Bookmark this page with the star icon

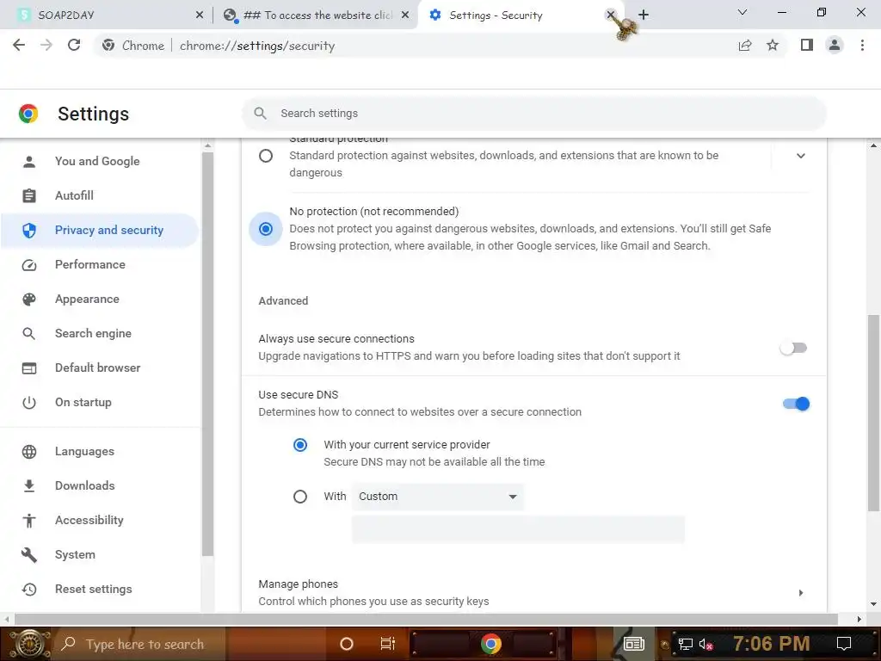click(773, 45)
